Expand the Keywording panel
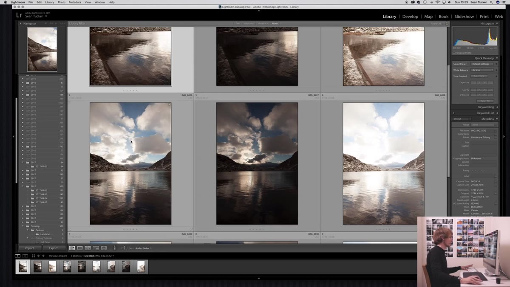Image resolution: width=510 pixels, height=287 pixels. tap(497, 107)
